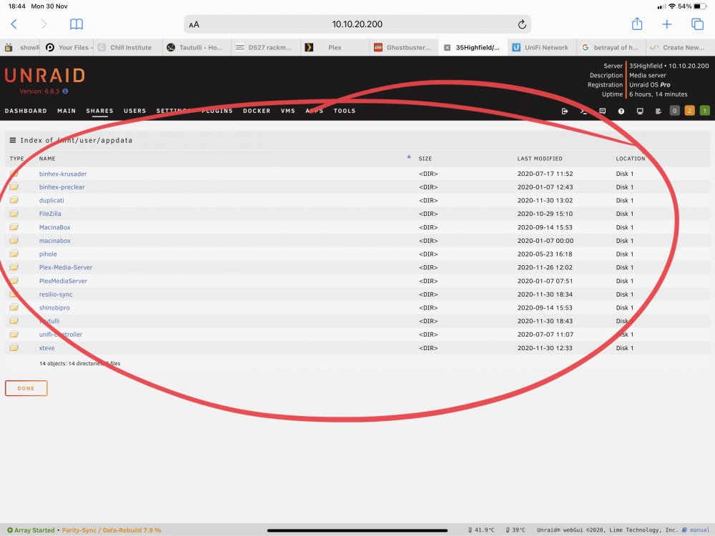Switch to the UniFi Network tab

542,47
